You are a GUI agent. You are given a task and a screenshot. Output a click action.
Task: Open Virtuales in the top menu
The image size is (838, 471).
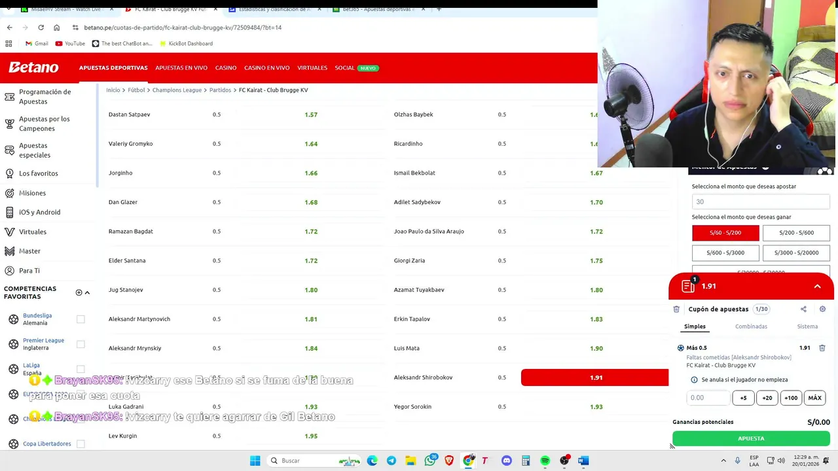tap(312, 68)
